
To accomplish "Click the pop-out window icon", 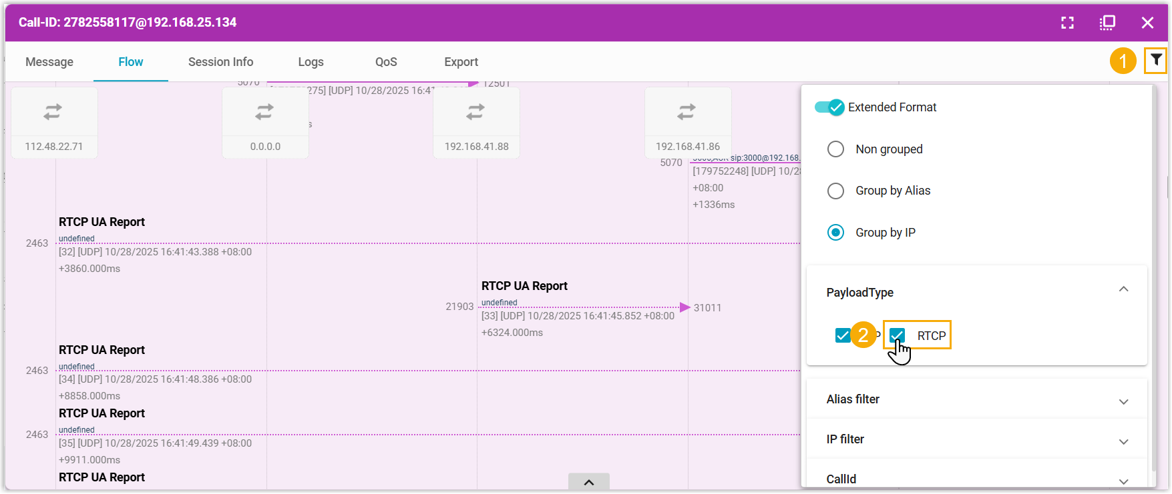I will click(1107, 23).
